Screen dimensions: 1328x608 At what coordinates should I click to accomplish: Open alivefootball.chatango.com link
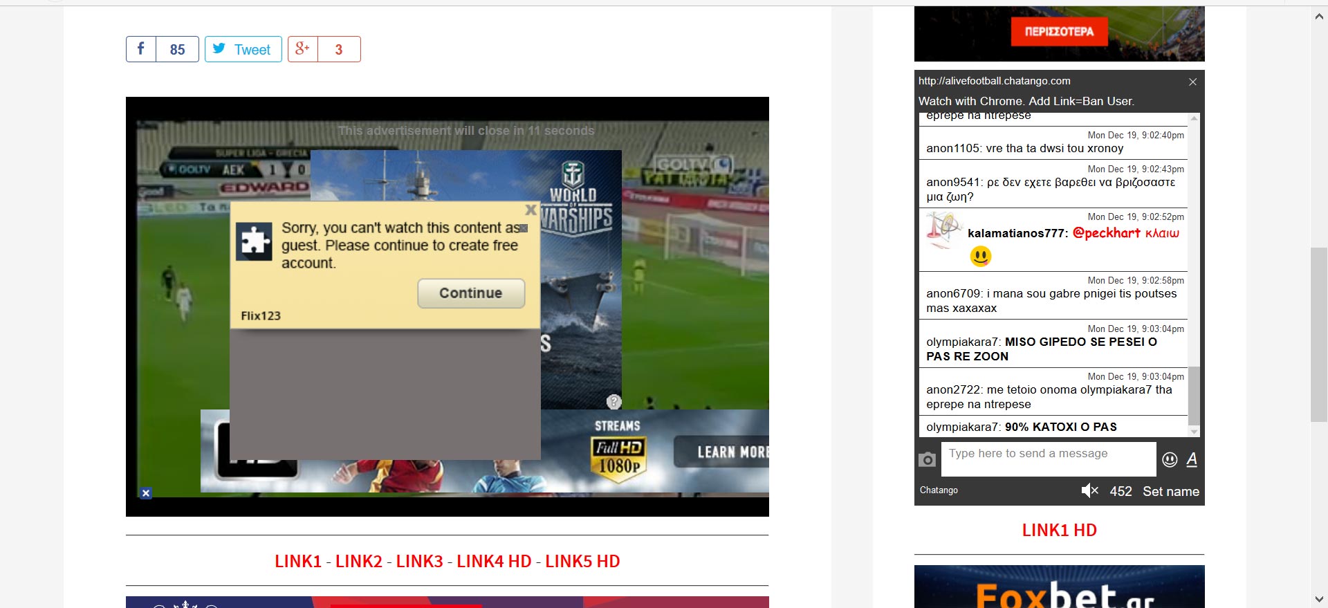995,81
